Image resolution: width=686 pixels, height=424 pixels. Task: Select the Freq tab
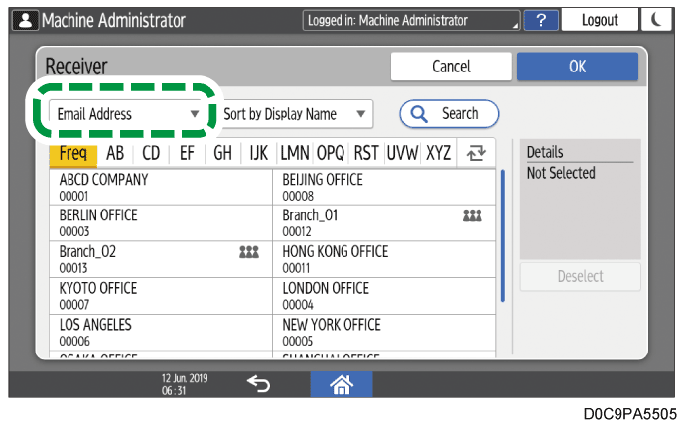(72, 154)
